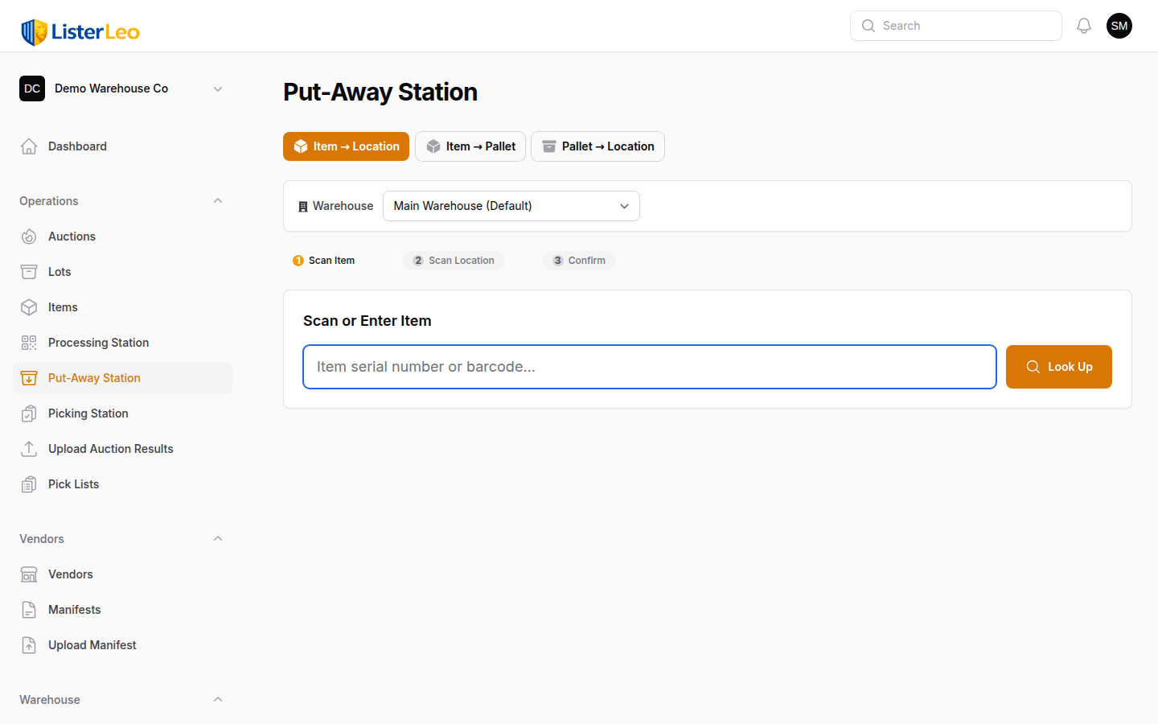Click the Processing Station grid icon
The height and width of the screenshot is (724, 1158).
pyautogui.click(x=29, y=342)
